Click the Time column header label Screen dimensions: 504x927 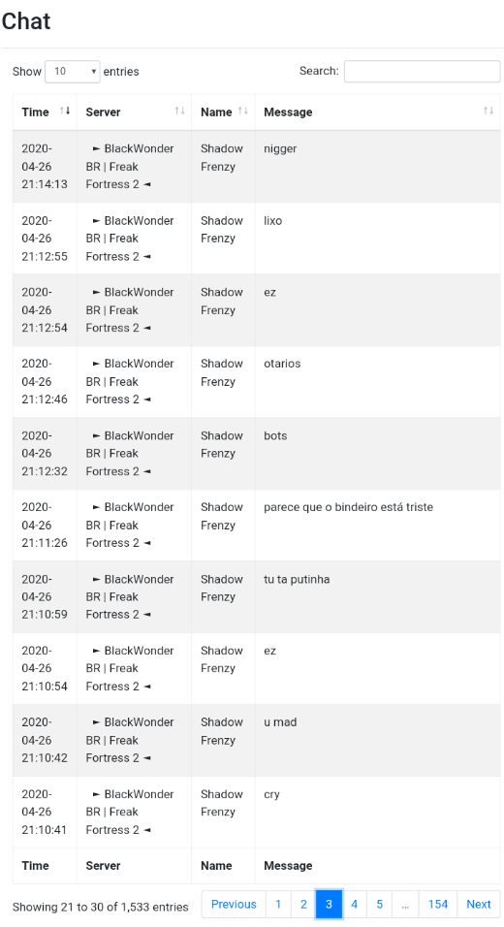[x=36, y=112]
